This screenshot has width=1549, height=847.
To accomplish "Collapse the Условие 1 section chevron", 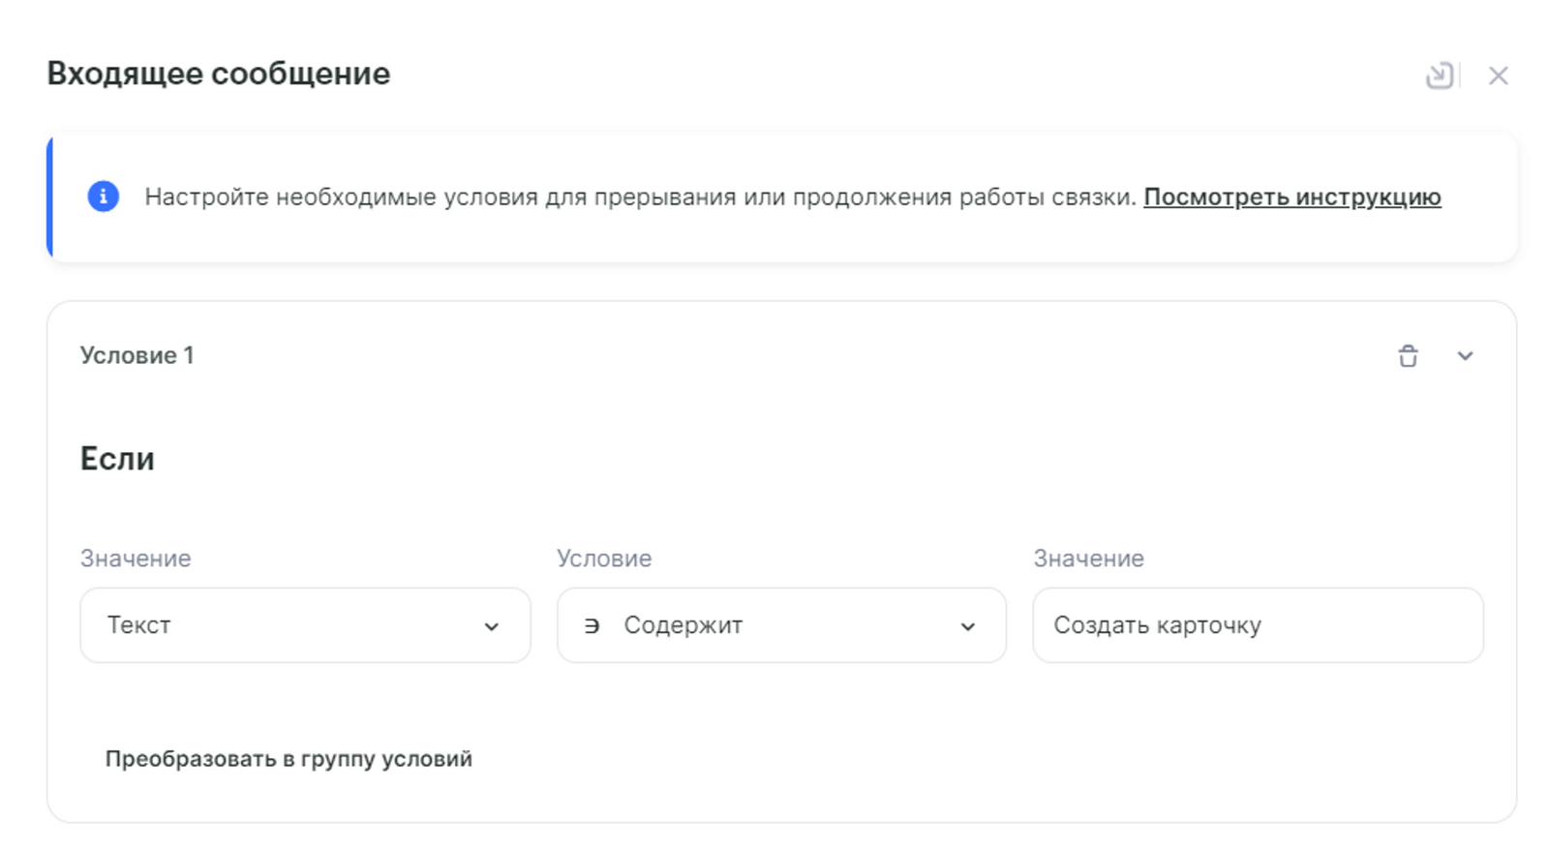I will (1465, 356).
